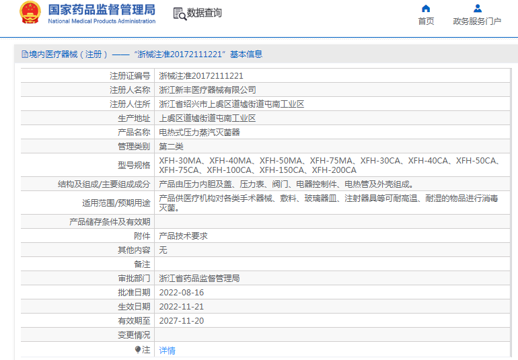Click 产品技术要求 attachment value
Viewport: 518px width, 360px height.
184,236
